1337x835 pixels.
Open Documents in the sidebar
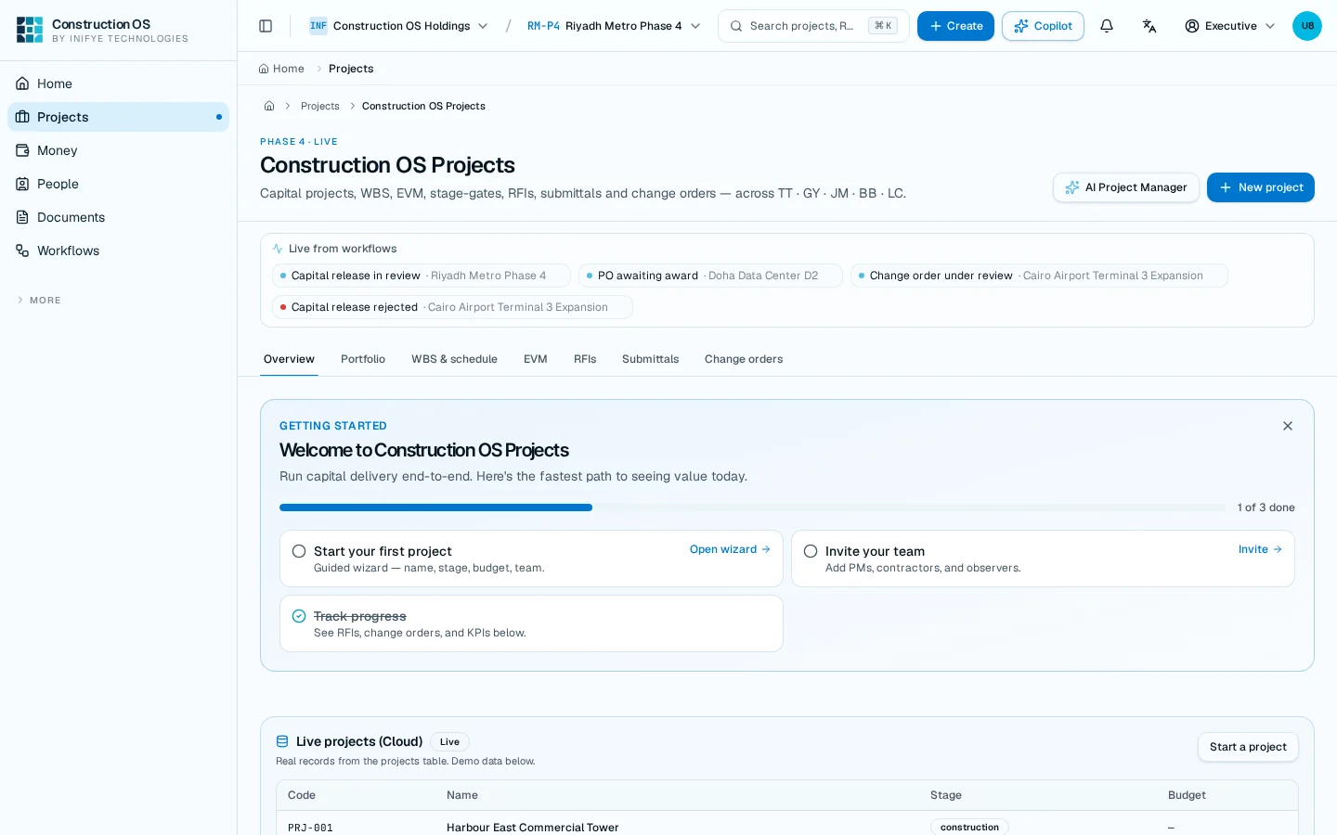coord(119,217)
